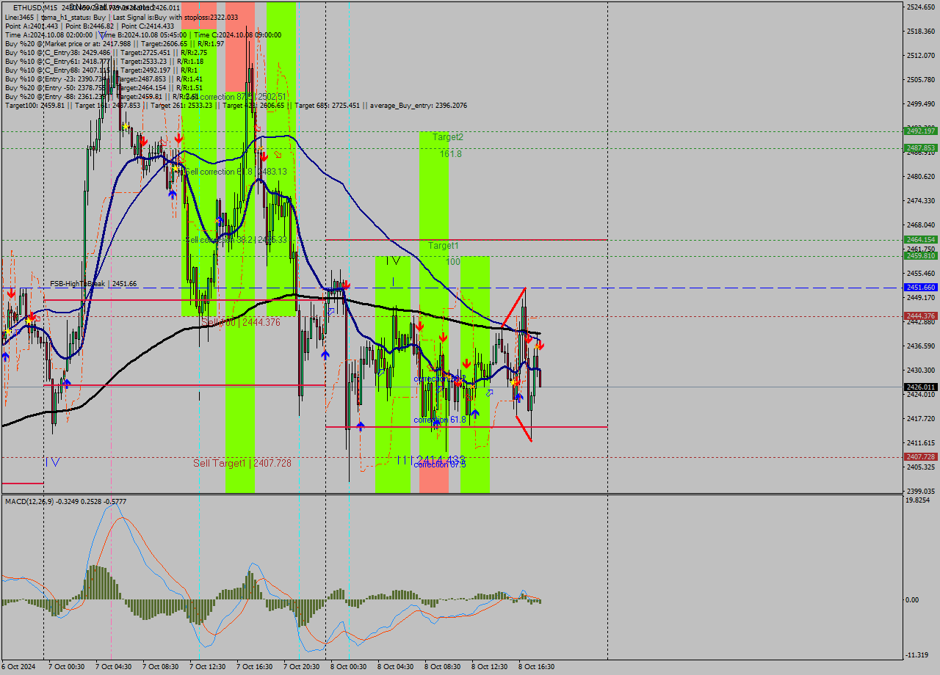
Task: Select the green 2487.853 price label
Action: coord(920,148)
